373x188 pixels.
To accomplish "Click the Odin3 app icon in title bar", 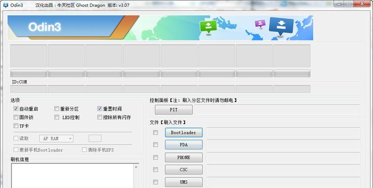I will 5,5.
